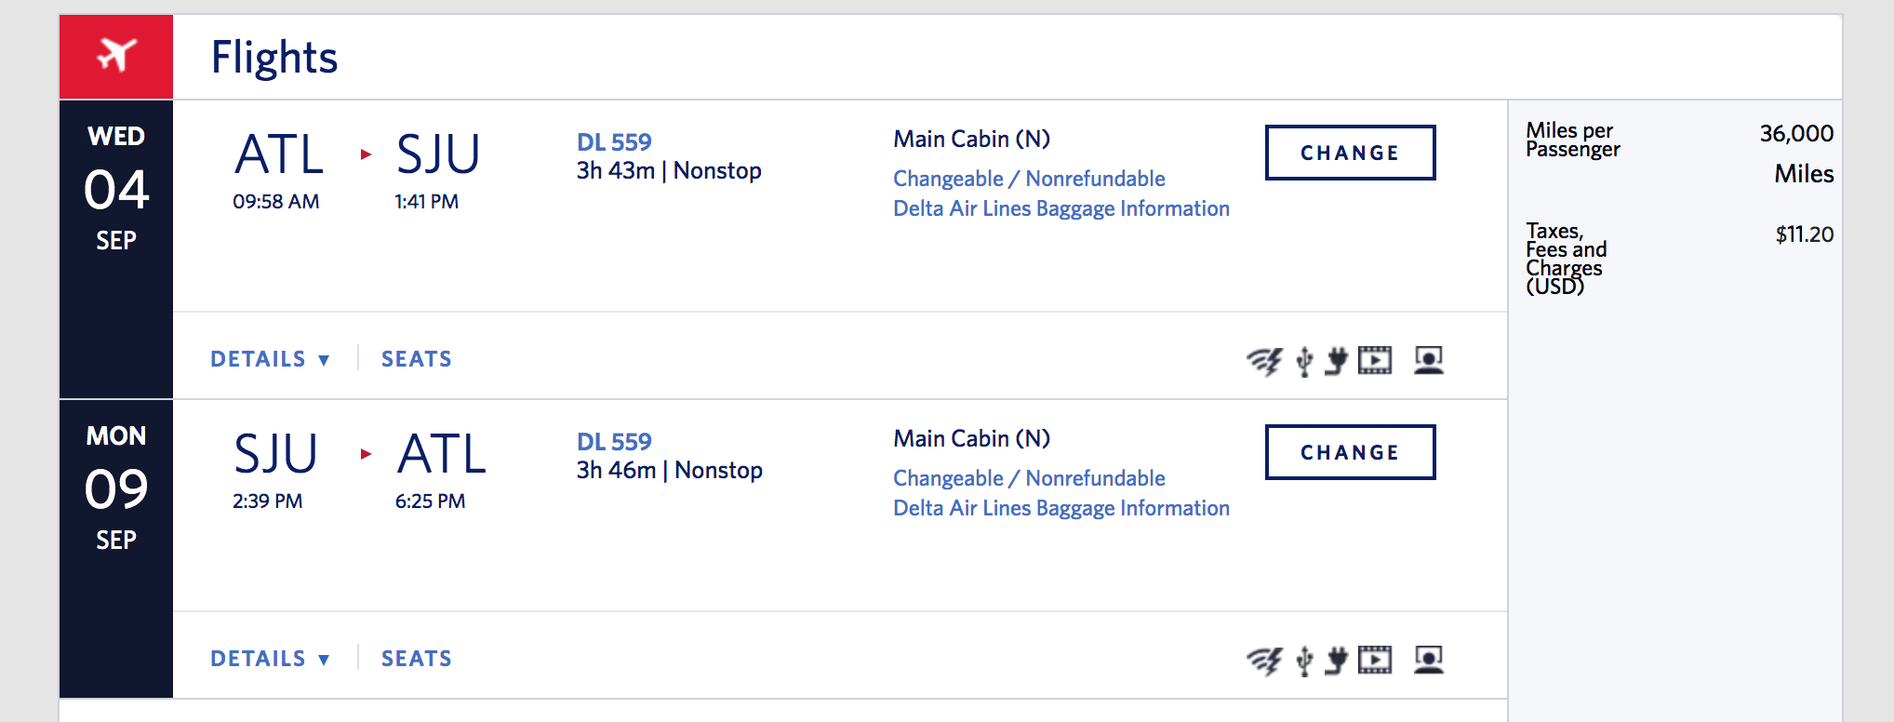Click the personal screen icon on the return flight
1894x722 pixels.
click(x=1428, y=660)
